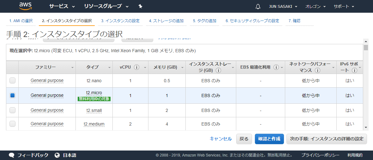Select the t2.medium row checkbox
This screenshot has height=160, width=373.
click(x=12, y=124)
